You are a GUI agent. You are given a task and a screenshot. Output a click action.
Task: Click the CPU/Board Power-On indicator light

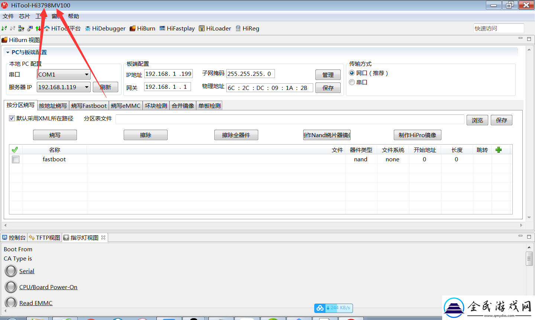pos(11,287)
